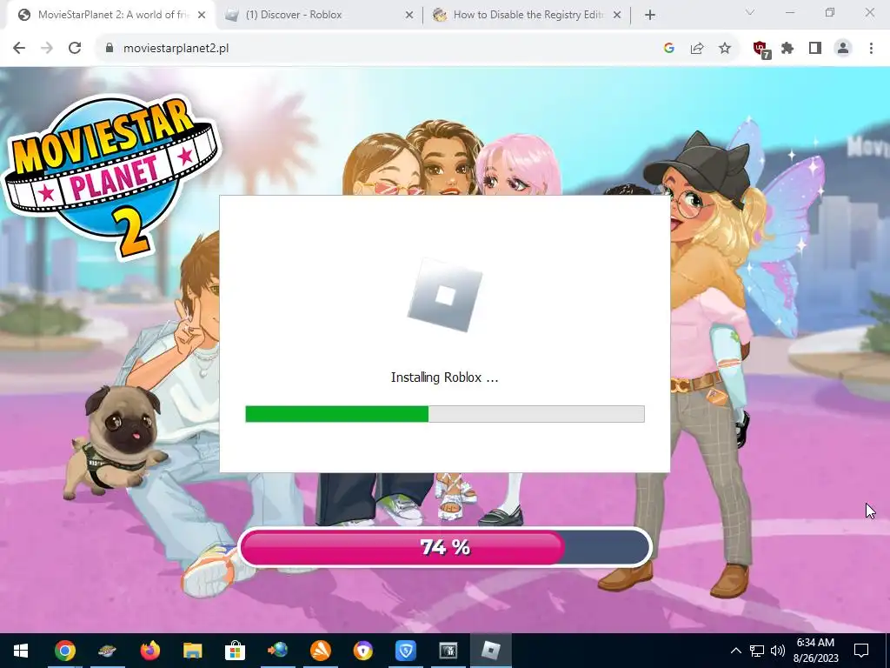The image size is (890, 668).
Task: Open the purple shield keyhole taskbar app
Action: (363, 651)
